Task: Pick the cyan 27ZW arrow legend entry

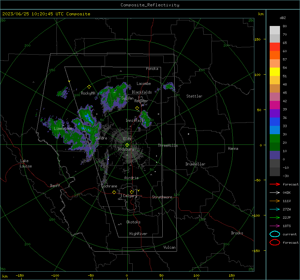Action: (275, 209)
